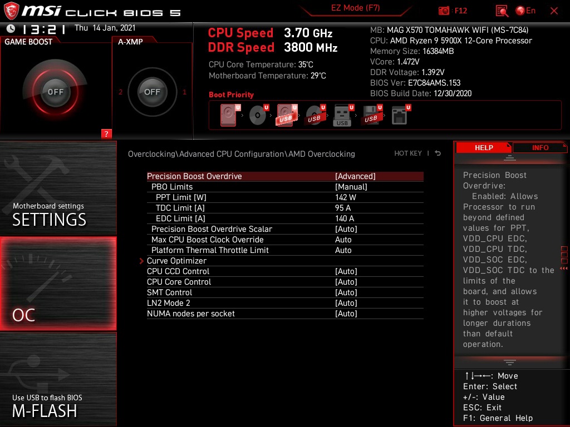The height and width of the screenshot is (427, 570).
Task: Open the BIOS search magnifier icon
Action: [502, 11]
